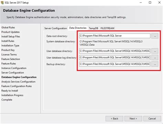This screenshot has height=124, width=163.
Task: Select Feature Configuration Rules step
Action: pos(17,86)
